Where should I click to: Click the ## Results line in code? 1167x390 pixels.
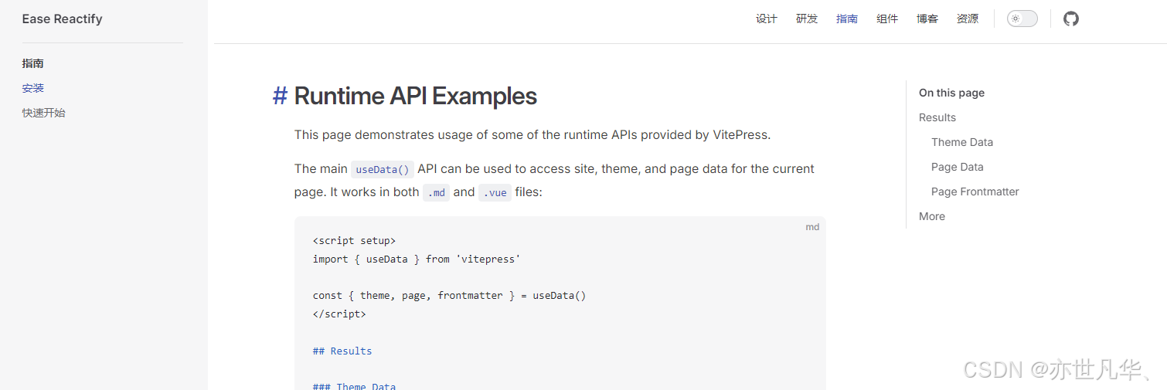pyautogui.click(x=342, y=351)
